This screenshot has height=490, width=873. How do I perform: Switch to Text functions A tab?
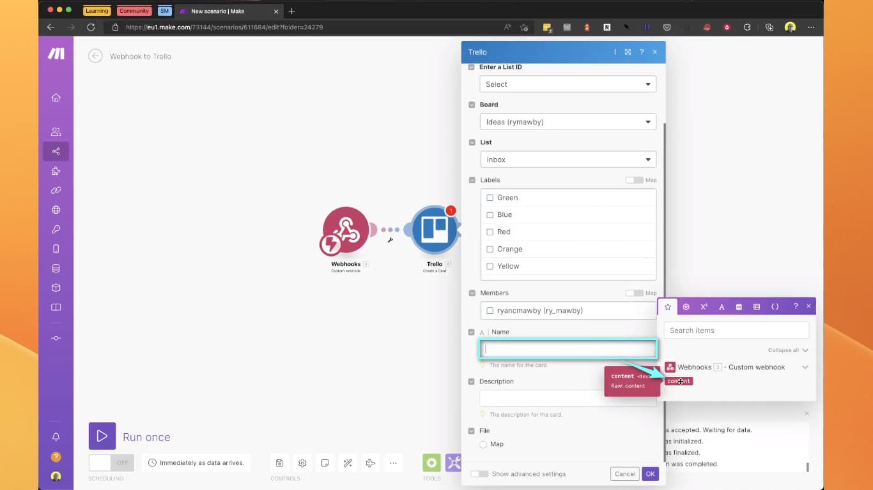point(722,306)
